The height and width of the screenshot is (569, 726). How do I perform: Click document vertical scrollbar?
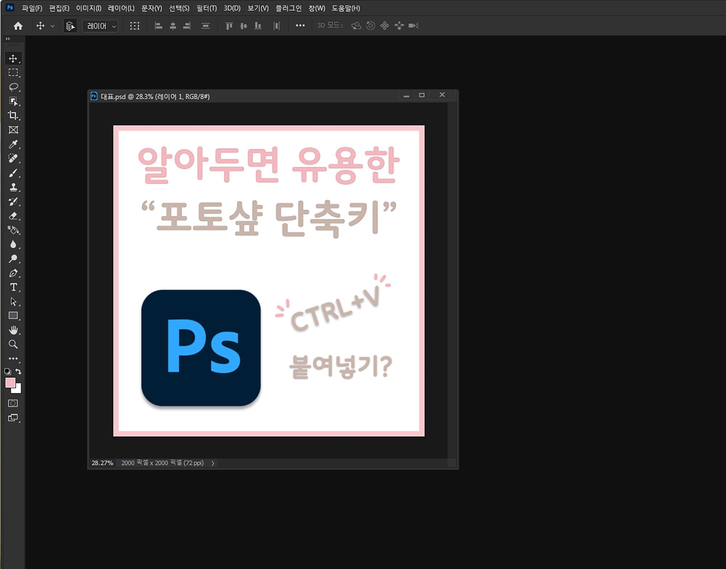(452, 280)
